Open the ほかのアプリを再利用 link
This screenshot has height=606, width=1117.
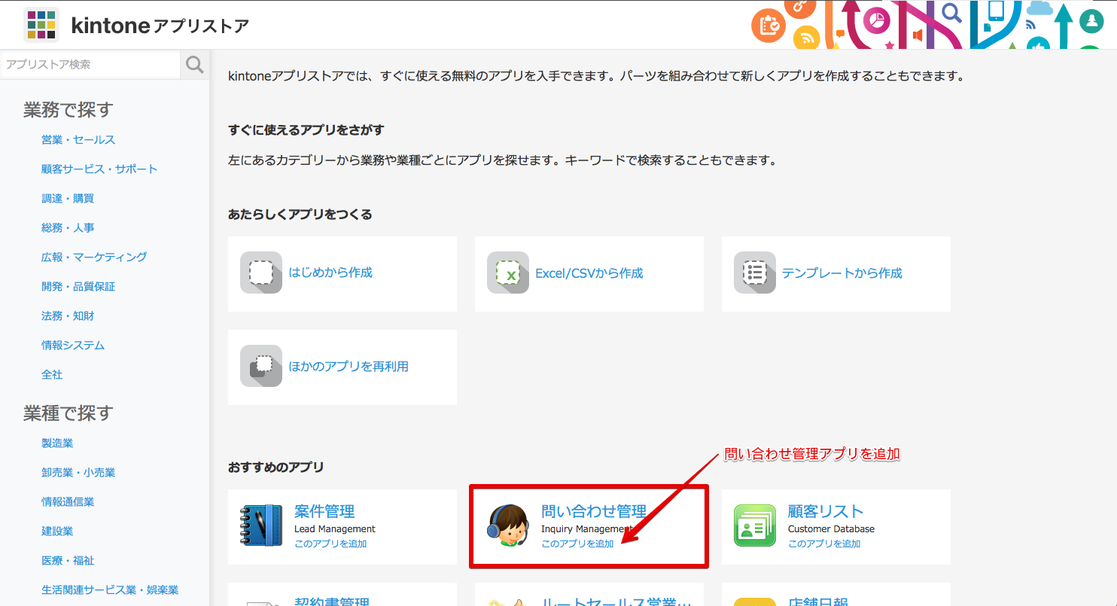point(348,367)
